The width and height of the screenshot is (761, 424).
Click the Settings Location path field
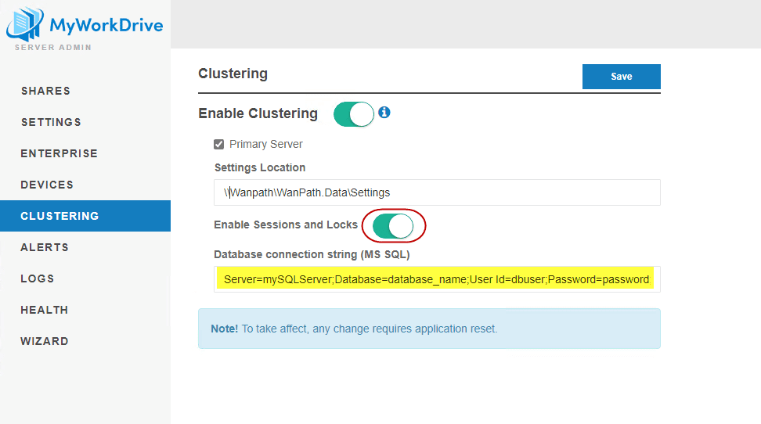pos(437,192)
